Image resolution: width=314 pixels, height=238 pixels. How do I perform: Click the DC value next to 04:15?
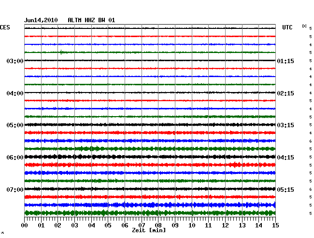[311, 157]
